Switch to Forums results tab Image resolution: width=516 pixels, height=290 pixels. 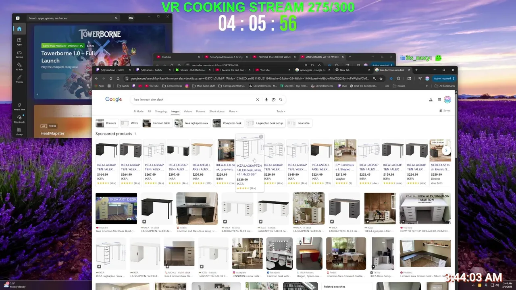pos(200,111)
